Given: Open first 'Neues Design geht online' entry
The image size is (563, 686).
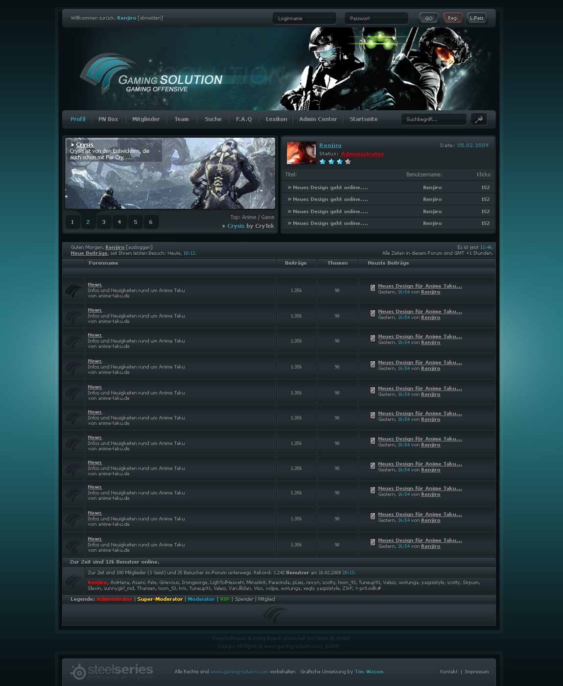Looking at the screenshot, I should pos(328,187).
